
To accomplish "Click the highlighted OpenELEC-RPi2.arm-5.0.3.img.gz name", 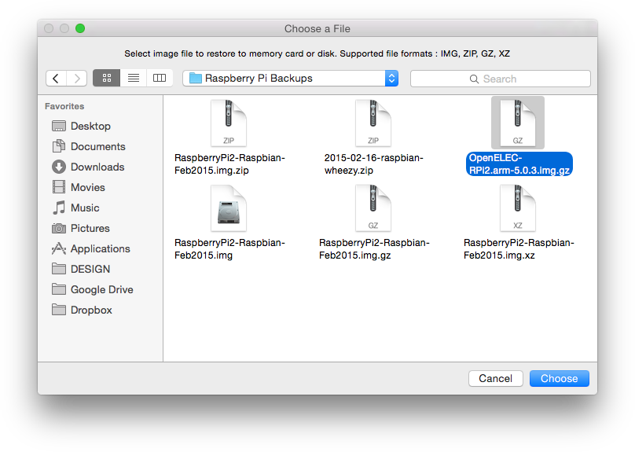I will click(519, 164).
